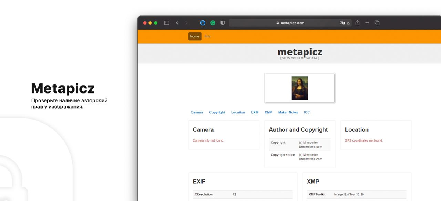Click 'GPS coordinates not found.' message
Image resolution: width=441 pixels, height=201 pixels.
click(364, 140)
